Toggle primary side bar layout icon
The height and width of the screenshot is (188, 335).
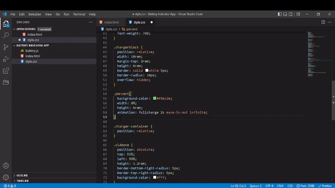(280, 14)
